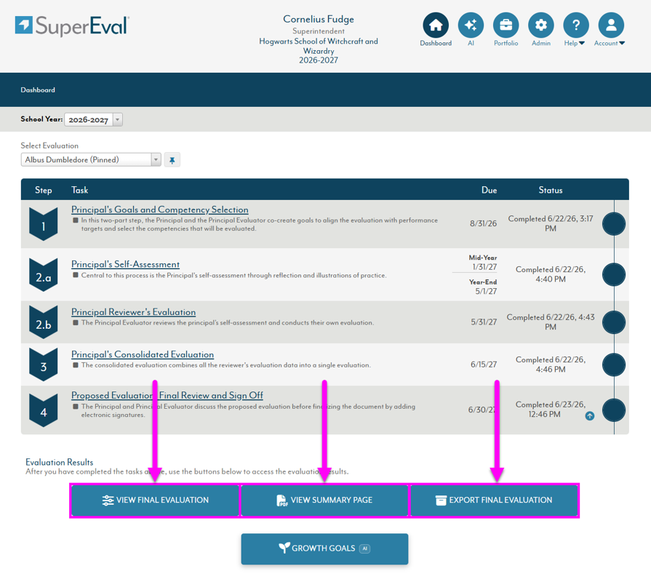Image resolution: width=651 pixels, height=574 pixels.
Task: Open Proposed Evaluation, Final Review and Sign Off link
Action: (x=167, y=395)
